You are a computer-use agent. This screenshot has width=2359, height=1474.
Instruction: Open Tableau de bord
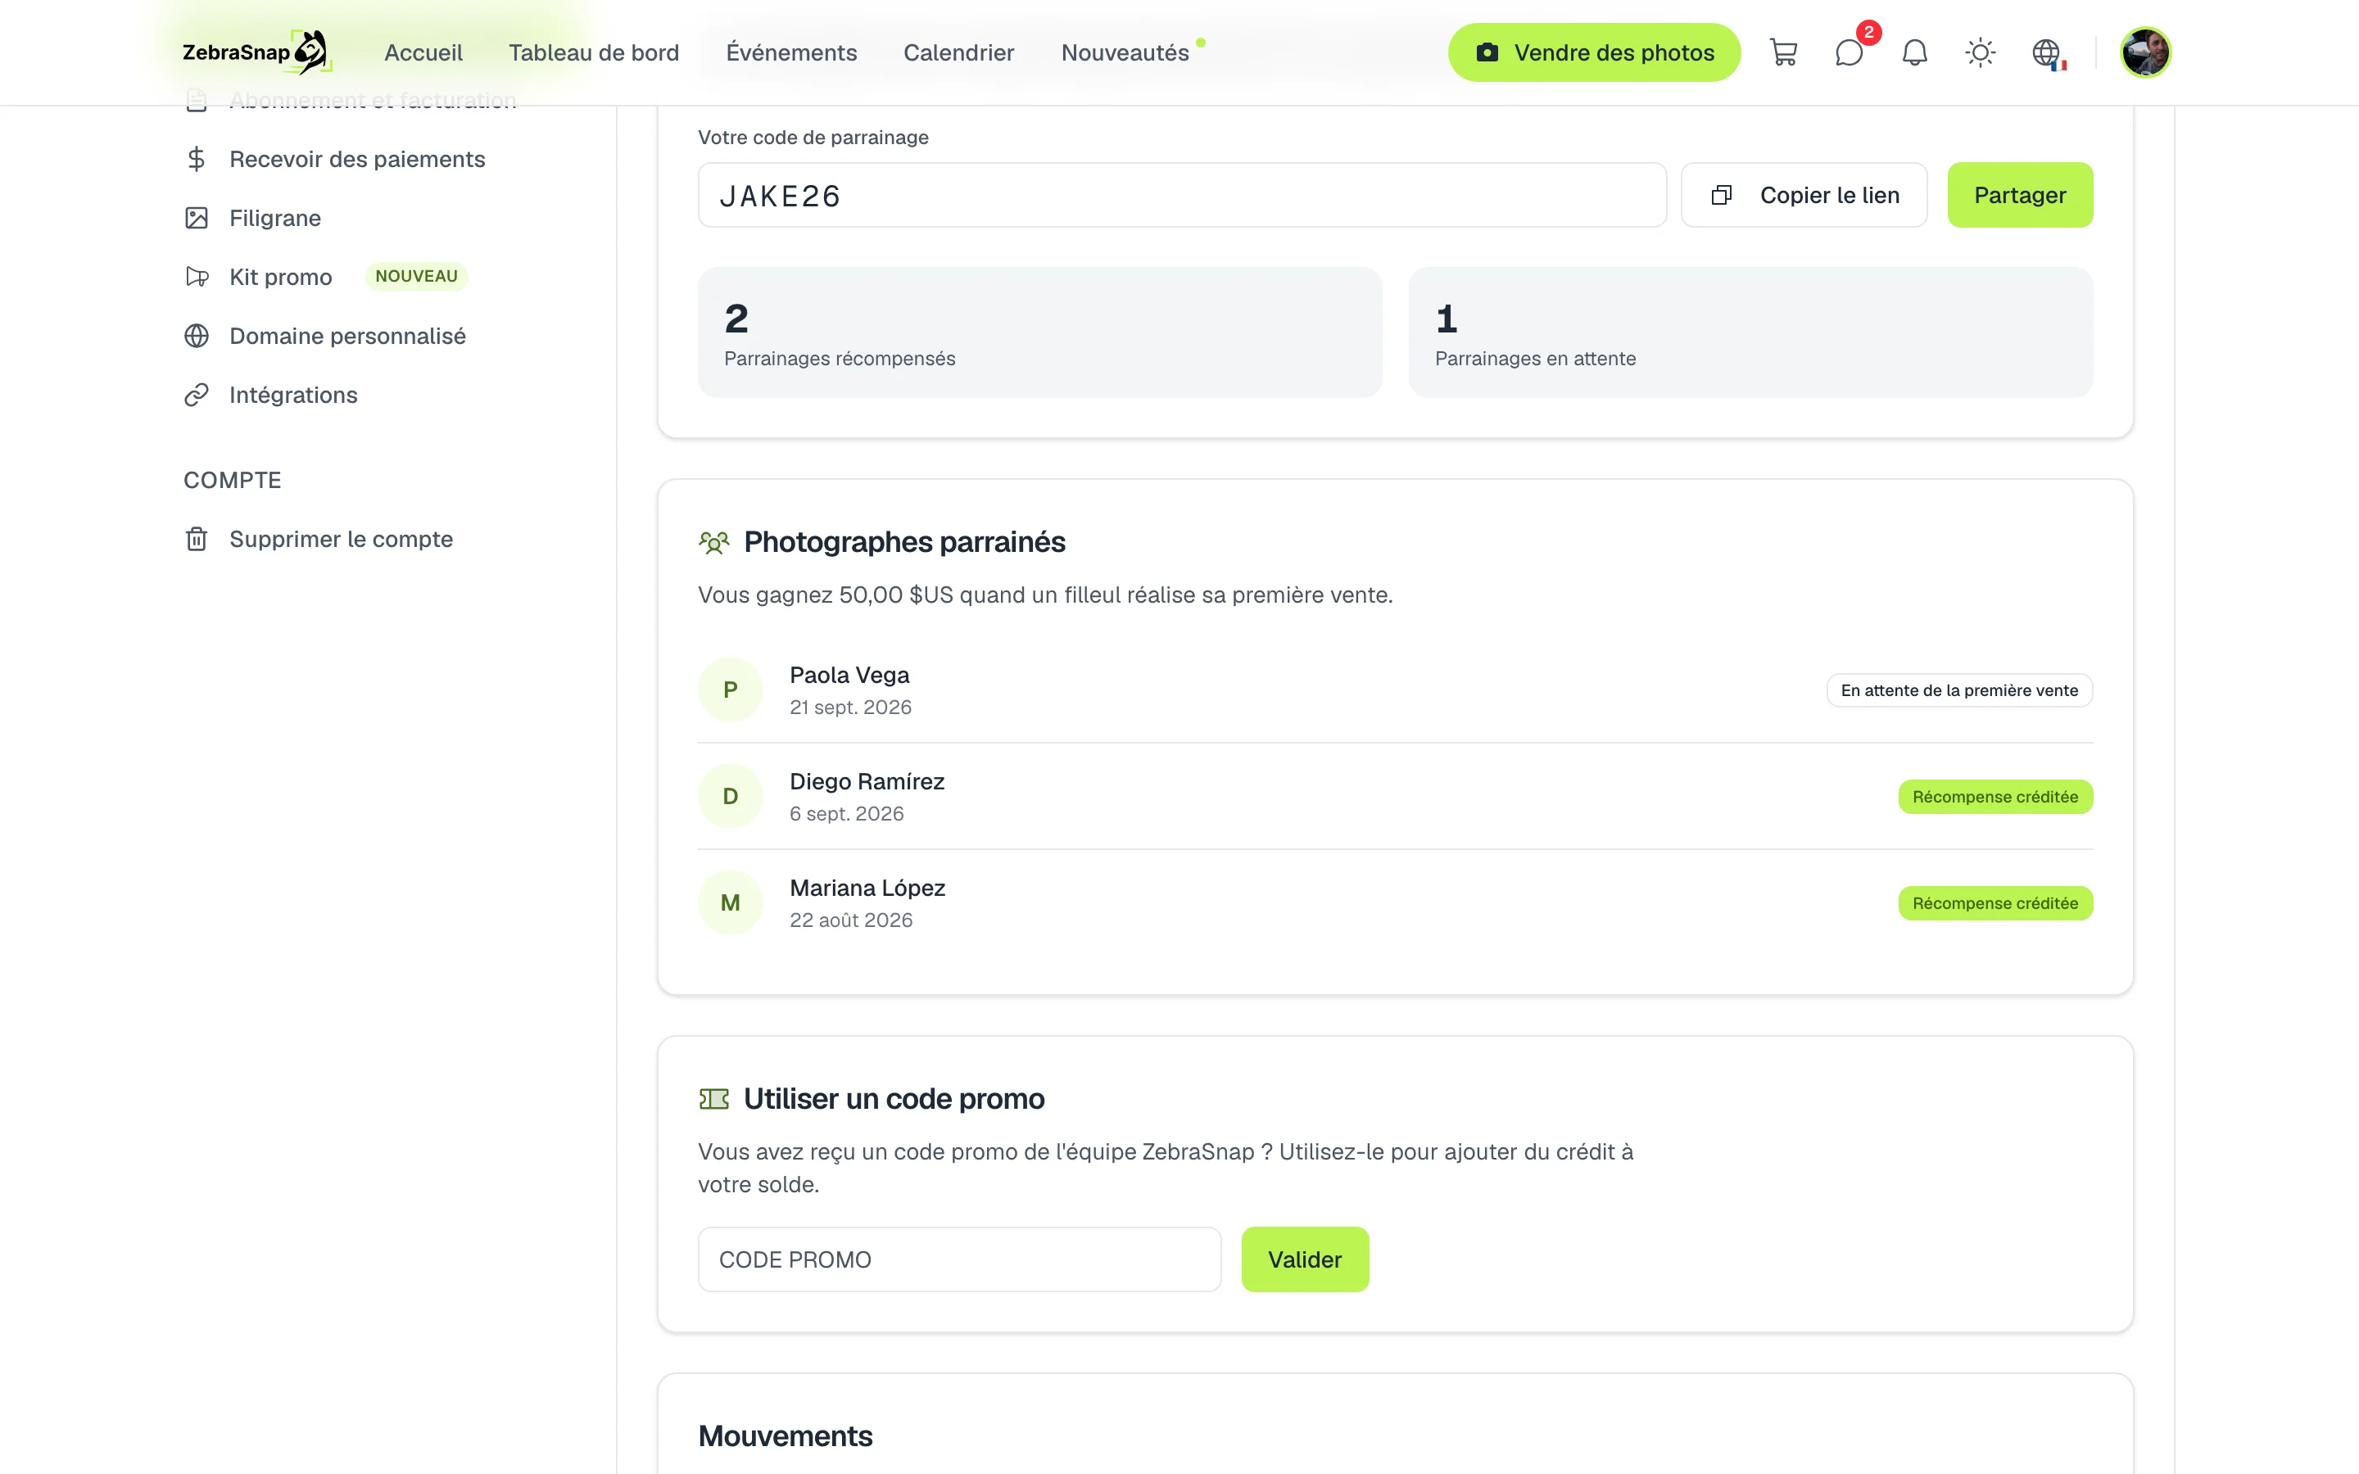click(x=594, y=52)
